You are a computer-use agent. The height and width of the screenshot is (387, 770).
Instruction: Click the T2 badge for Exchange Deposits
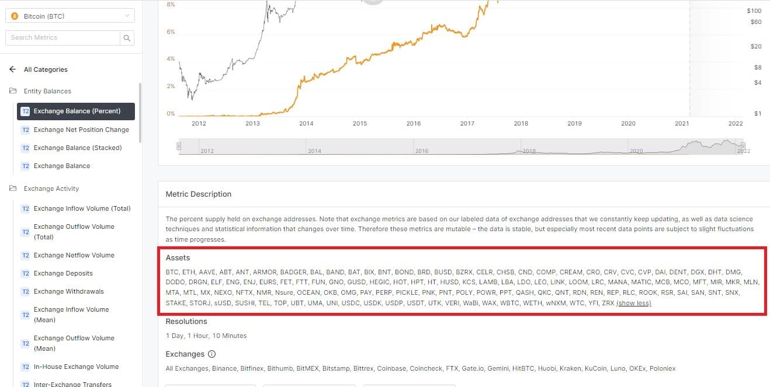(x=25, y=273)
